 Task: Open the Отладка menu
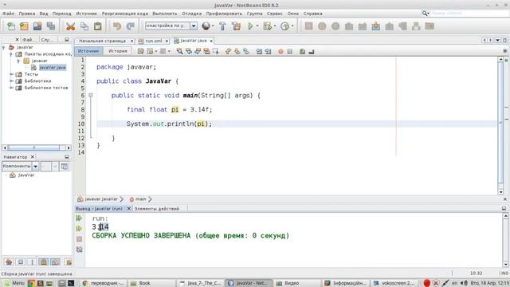coord(191,14)
